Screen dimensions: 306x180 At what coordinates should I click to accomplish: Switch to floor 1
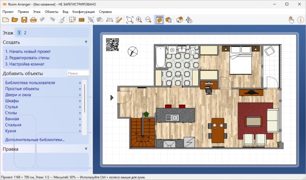click(19, 33)
